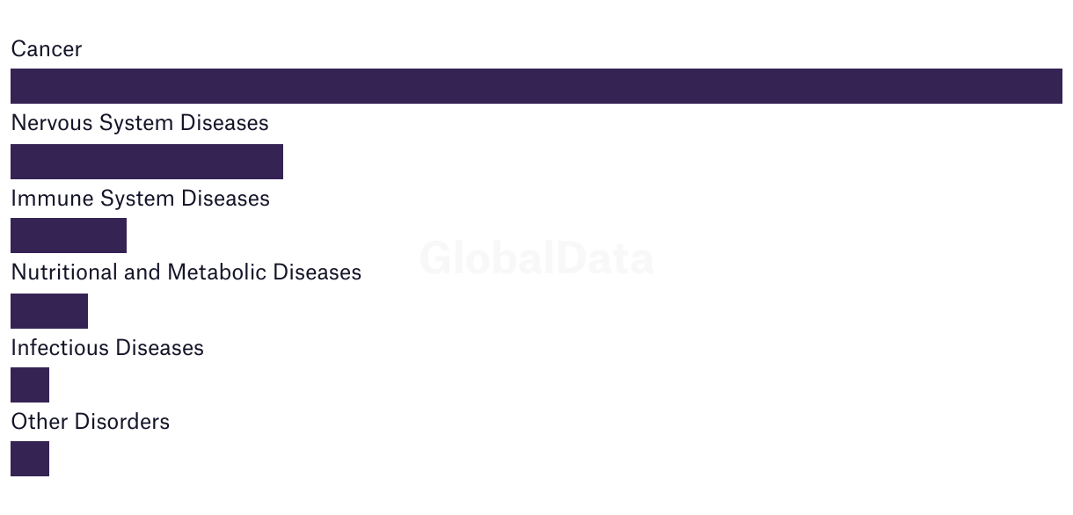Select the Nutritional and Metabolic Diseases bar
Image resolution: width=1073 pixels, height=515 pixels.
[x=49, y=311]
